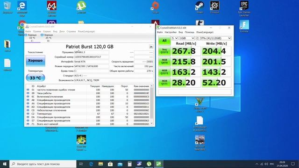Image resolution: width=299 pixels, height=168 pixels.
Task: Open CrystalDiskInfo Вид menu
Action: [x=55, y=31]
